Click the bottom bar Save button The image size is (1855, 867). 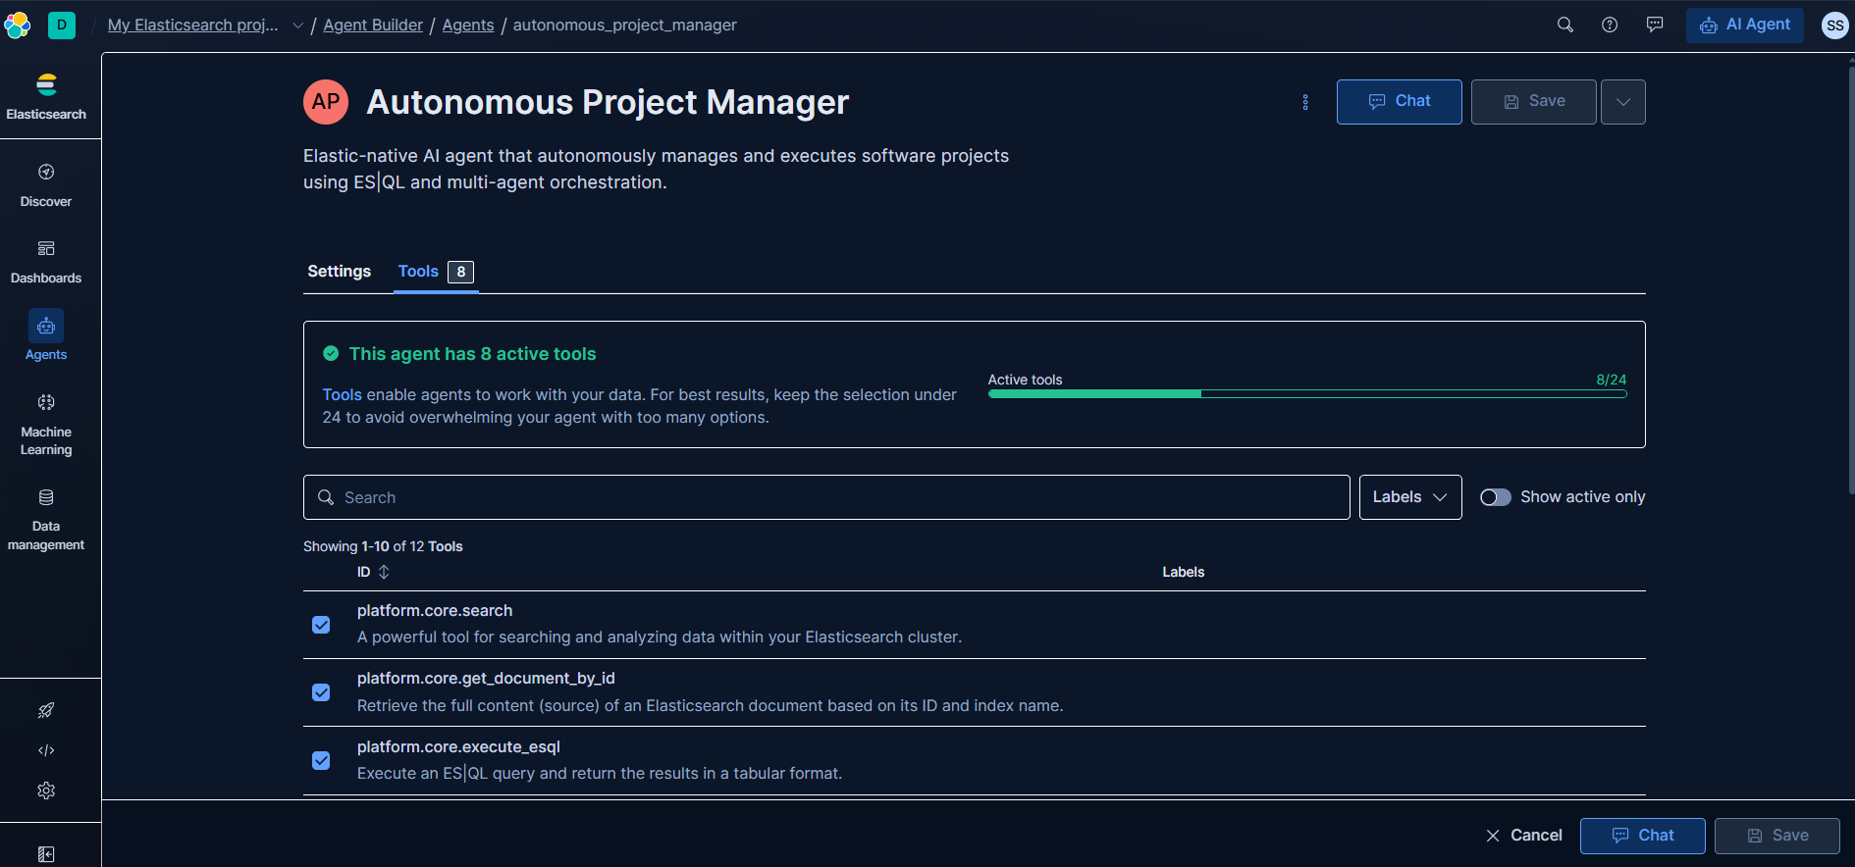click(1777, 836)
